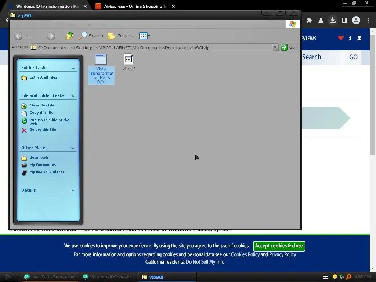The image size is (376, 282).
Task: Click the green Go arrow button
Action: [284, 47]
